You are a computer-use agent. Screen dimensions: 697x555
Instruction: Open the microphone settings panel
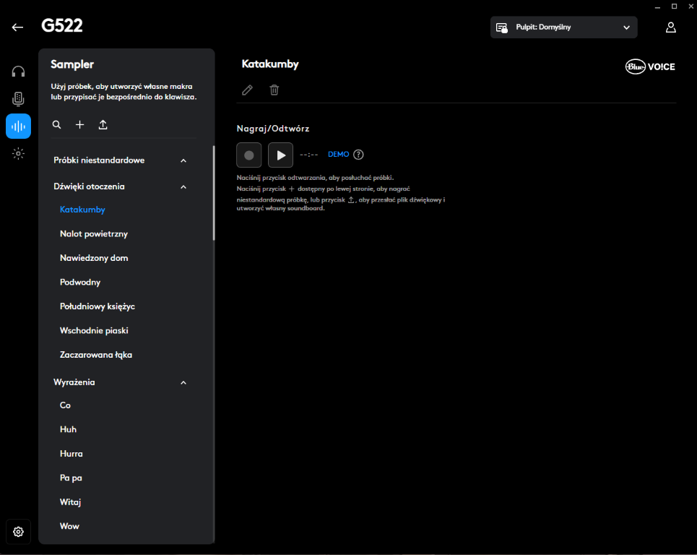click(18, 98)
